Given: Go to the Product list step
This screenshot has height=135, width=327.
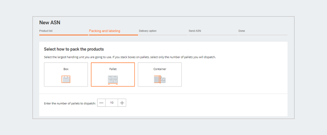Looking at the screenshot, I should click(x=46, y=31).
